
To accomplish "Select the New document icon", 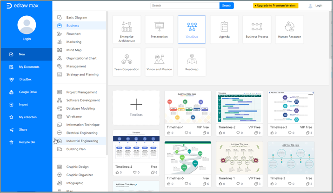I will [11, 54].
